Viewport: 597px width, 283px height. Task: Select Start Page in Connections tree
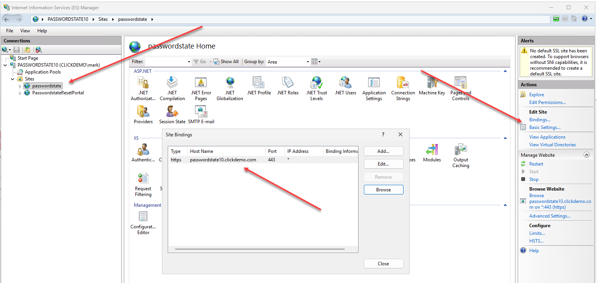click(x=28, y=58)
